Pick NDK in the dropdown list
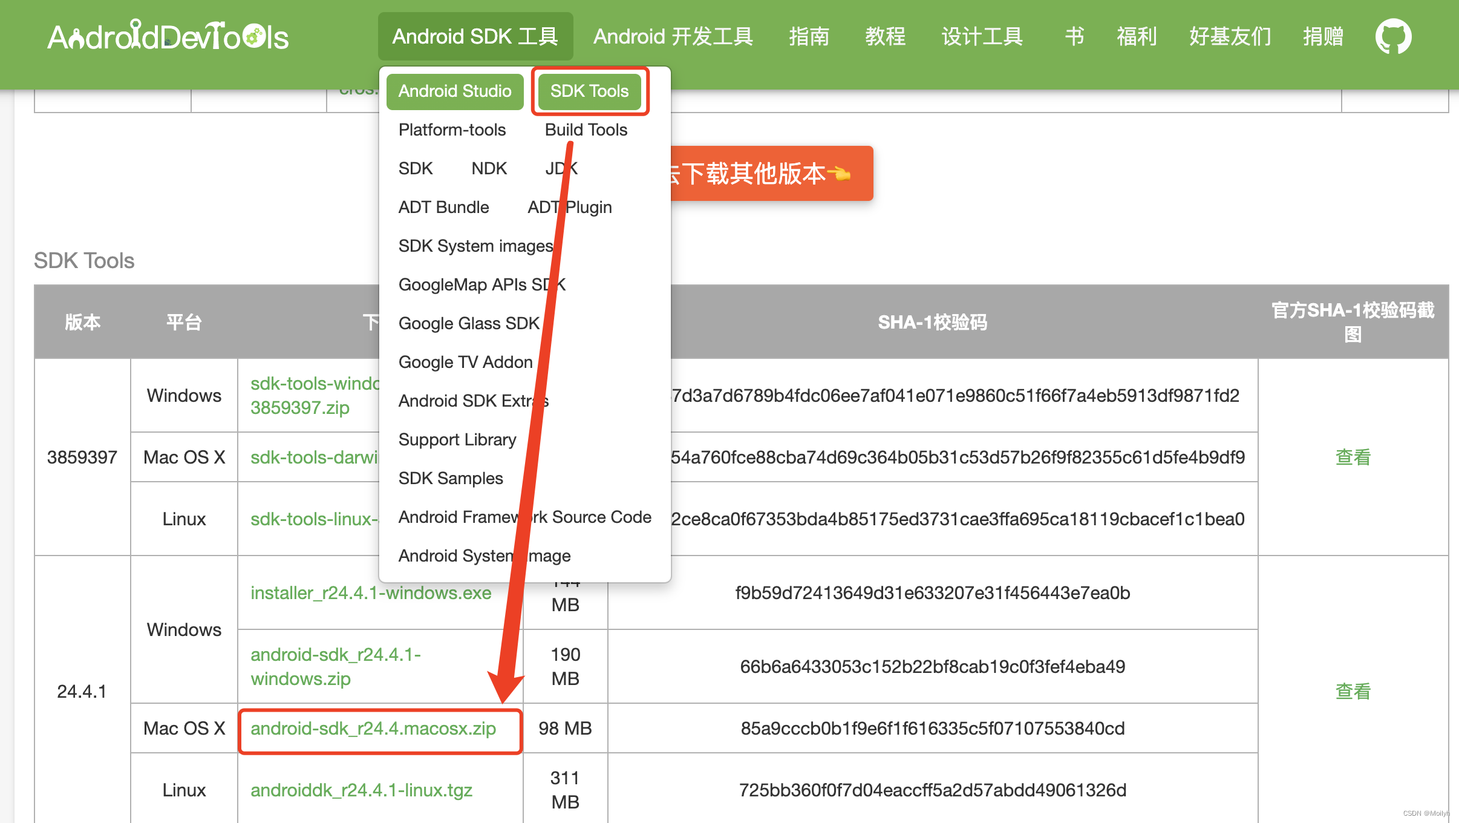 tap(489, 168)
